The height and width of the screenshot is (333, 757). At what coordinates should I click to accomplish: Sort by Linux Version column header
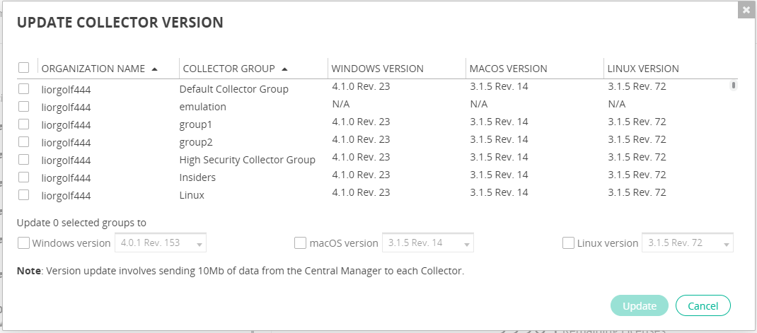pos(642,69)
